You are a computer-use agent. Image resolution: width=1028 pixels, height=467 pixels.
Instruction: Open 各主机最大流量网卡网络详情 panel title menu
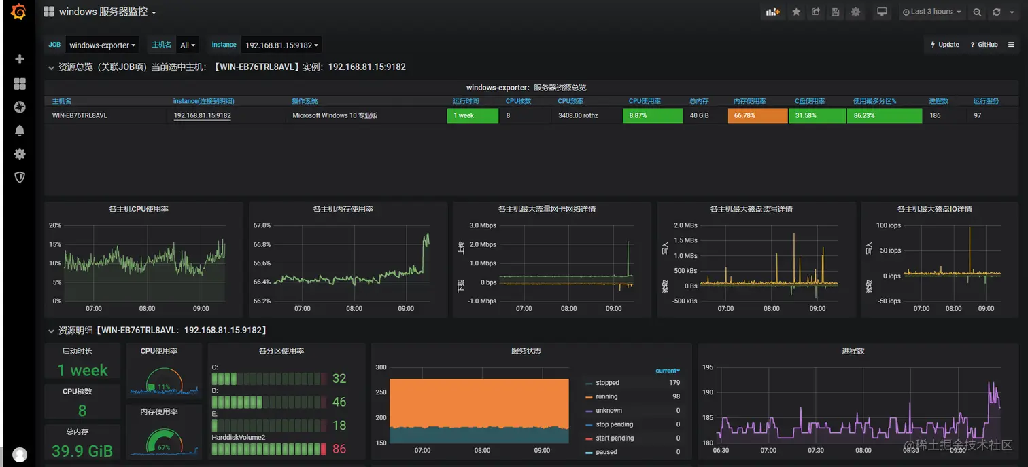(x=547, y=209)
